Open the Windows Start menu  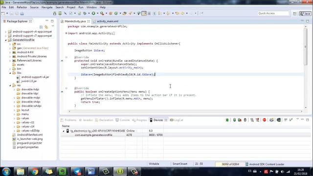pyautogui.click(x=6, y=172)
